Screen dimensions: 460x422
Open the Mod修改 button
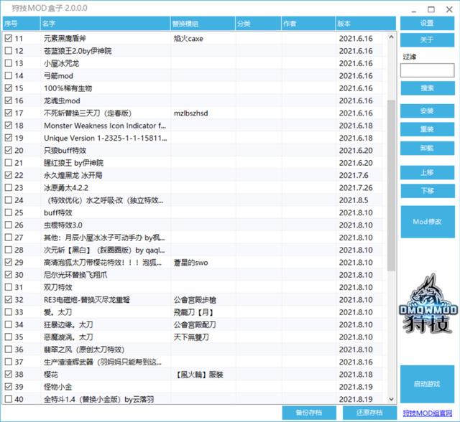pos(427,222)
